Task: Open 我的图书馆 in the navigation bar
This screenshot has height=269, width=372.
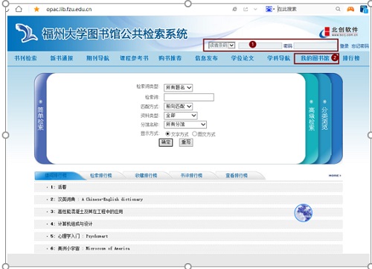Action: [x=315, y=58]
